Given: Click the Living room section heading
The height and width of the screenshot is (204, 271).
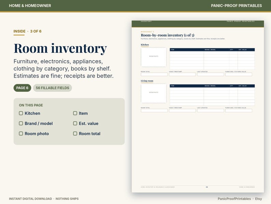Looking at the screenshot, I should click(x=147, y=81).
